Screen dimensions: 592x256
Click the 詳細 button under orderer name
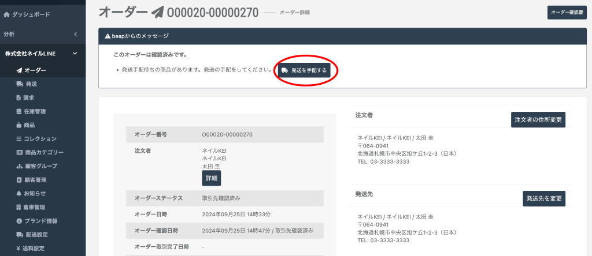[x=211, y=178]
